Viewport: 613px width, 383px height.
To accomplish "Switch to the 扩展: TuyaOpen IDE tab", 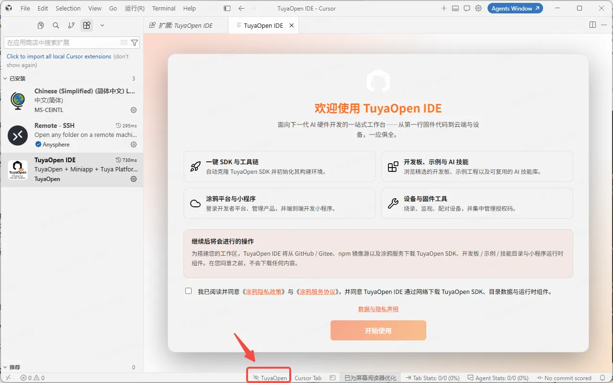I will point(186,25).
